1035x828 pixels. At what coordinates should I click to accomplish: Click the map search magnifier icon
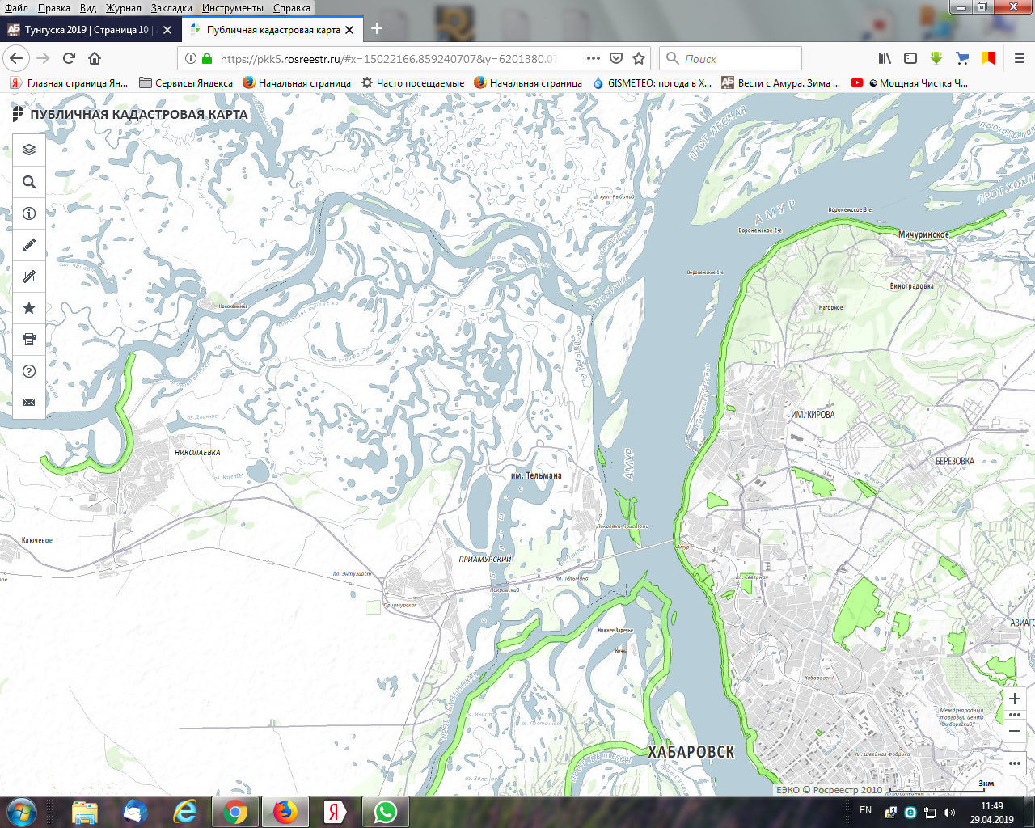(x=29, y=182)
